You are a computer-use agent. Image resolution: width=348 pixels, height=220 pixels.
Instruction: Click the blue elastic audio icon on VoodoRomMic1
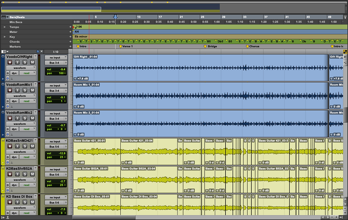pos(8,106)
